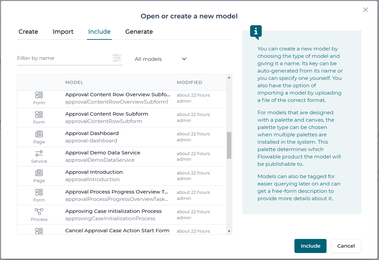This screenshot has height=260, width=379.
Task: Close the dialog with the X icon
Action: click(365, 10)
